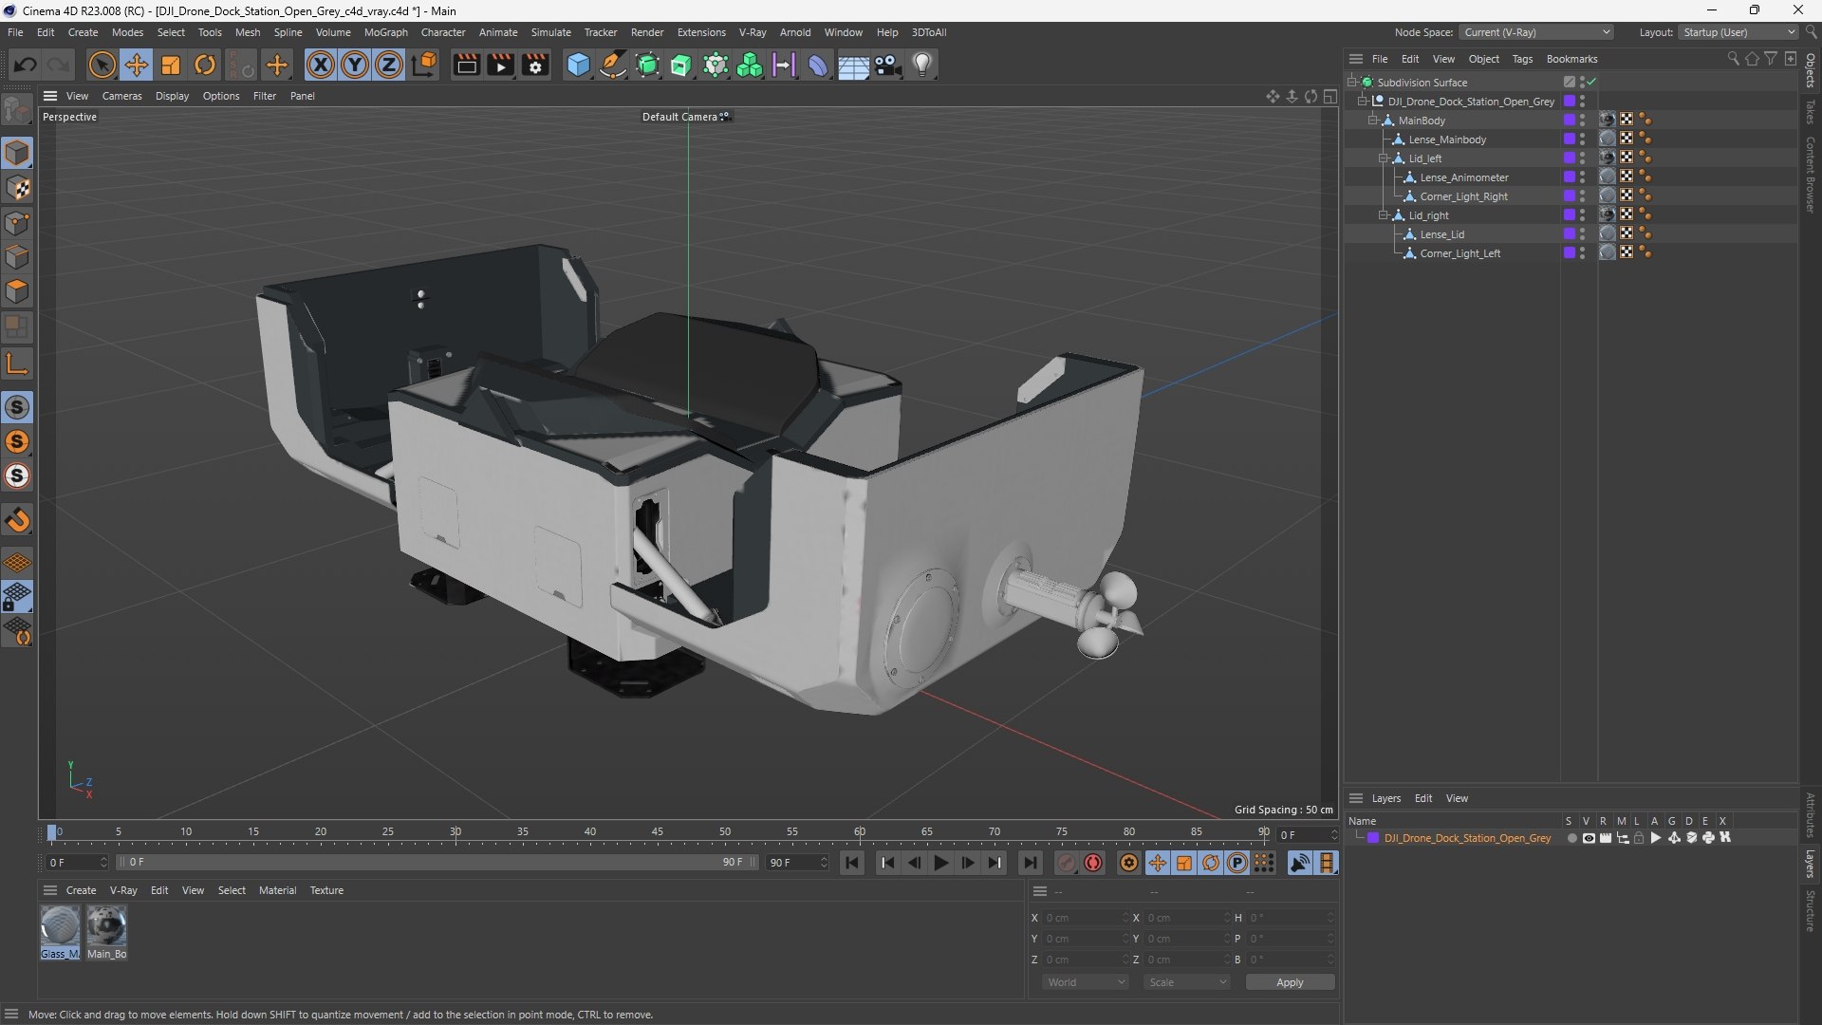This screenshot has width=1822, height=1025.
Task: Select the Scale tool icon
Action: pos(171,65)
